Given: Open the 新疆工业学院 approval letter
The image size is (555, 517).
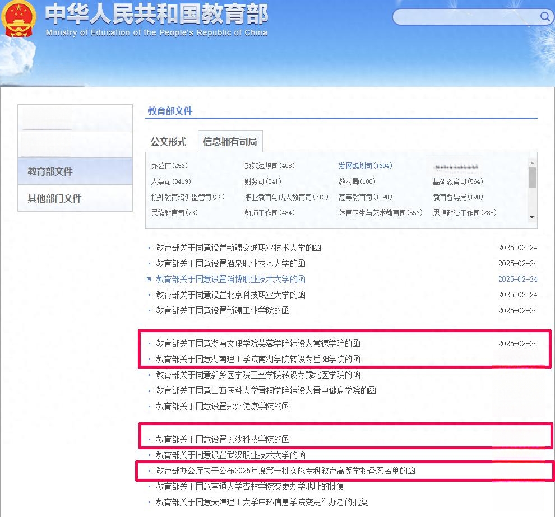Looking at the screenshot, I should [x=223, y=310].
